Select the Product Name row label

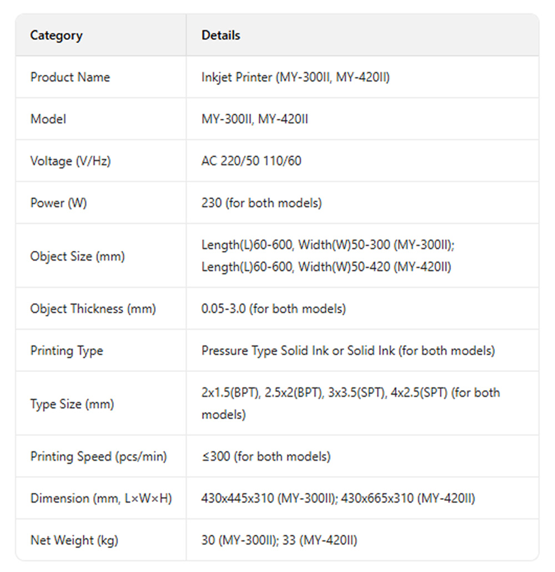click(70, 77)
